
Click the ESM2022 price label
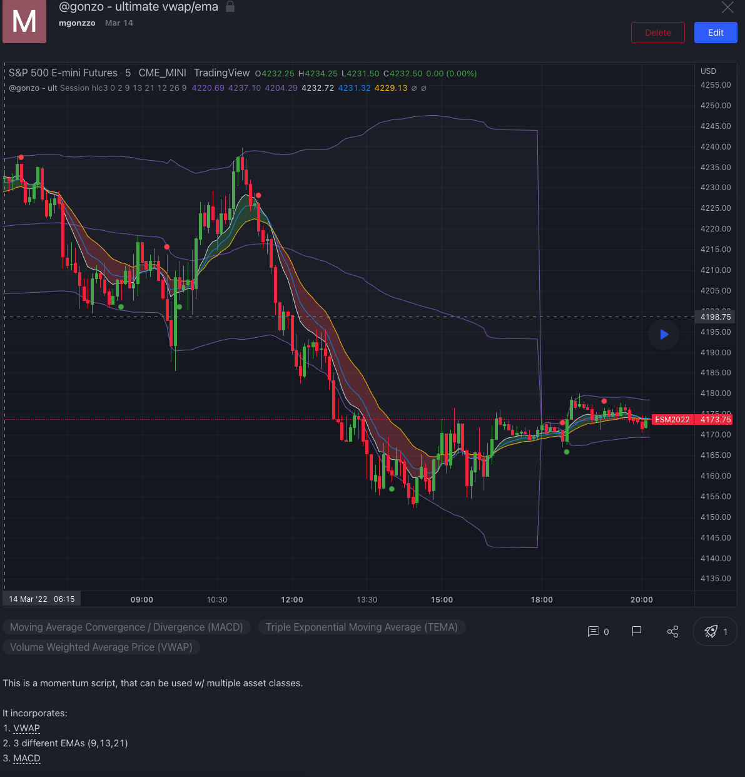point(672,420)
